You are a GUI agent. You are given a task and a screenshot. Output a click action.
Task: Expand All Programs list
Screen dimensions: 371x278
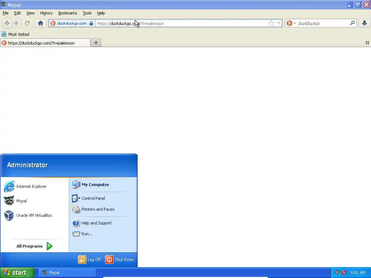34,246
